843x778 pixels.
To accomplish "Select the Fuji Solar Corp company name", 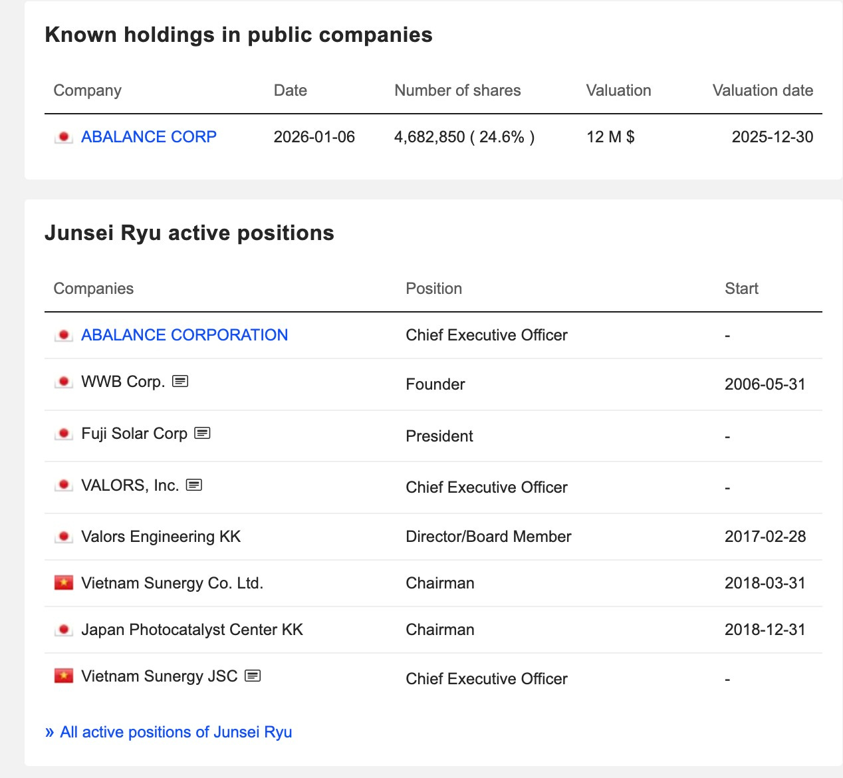I will (134, 434).
